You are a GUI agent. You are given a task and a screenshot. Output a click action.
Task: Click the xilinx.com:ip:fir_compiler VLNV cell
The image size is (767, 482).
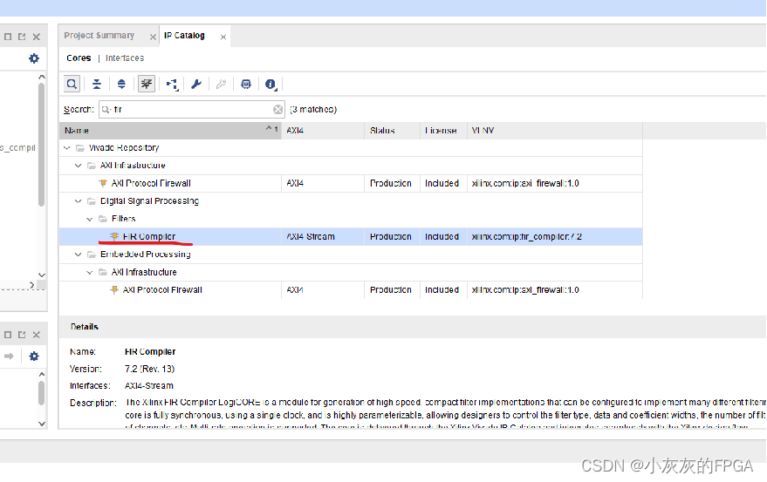point(555,236)
